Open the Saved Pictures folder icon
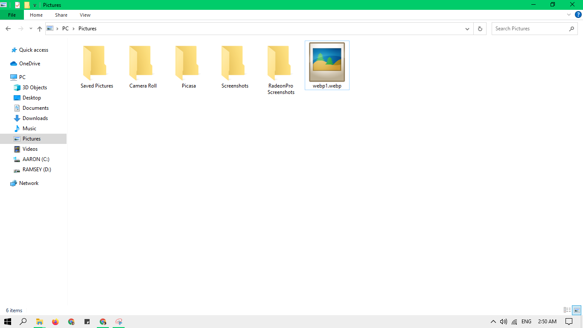 click(x=95, y=63)
